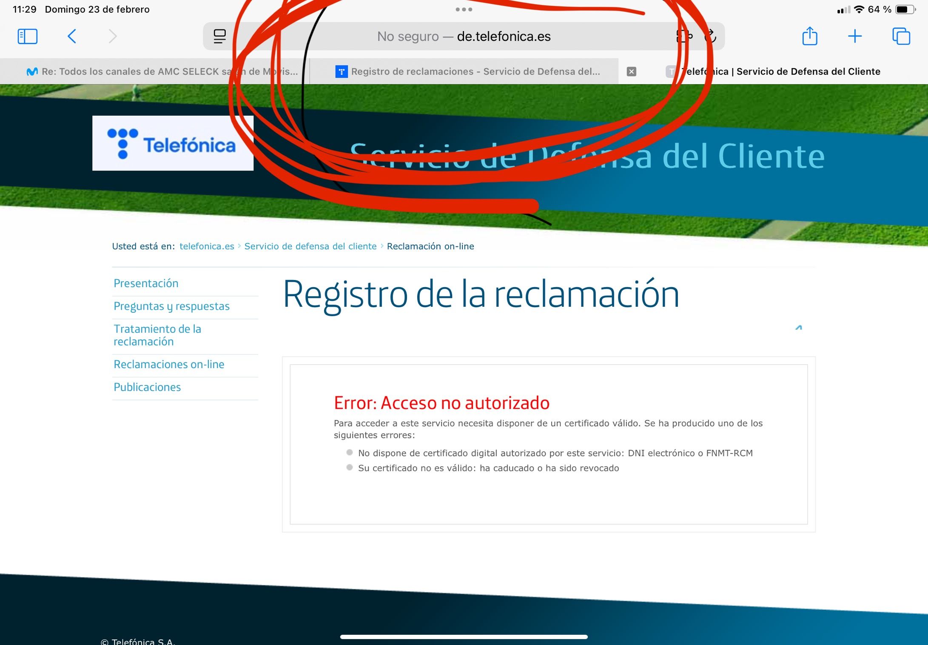Open telefonica.es breadcrumb link
The image size is (928, 645).
pos(207,246)
